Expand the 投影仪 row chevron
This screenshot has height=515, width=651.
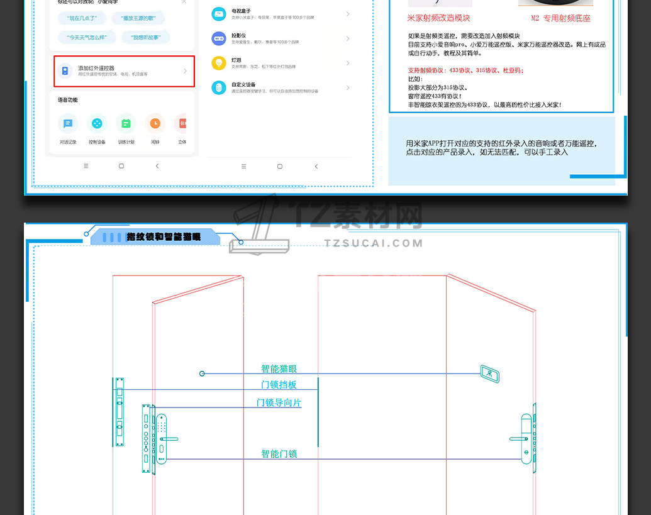(x=348, y=38)
